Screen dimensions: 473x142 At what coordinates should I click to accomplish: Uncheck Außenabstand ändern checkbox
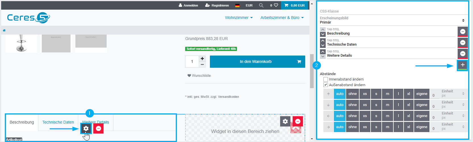click(326, 85)
